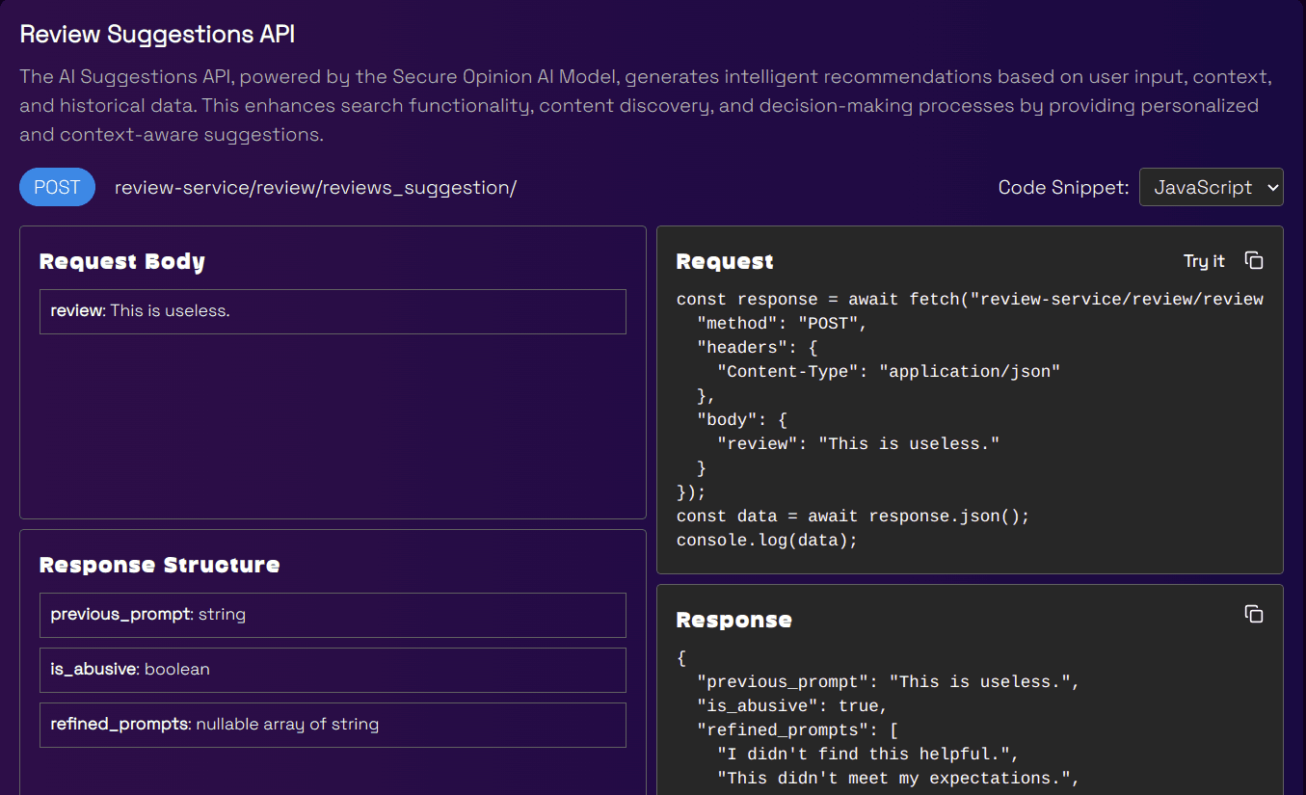
Task: Click the "method": "POST" code line
Action: click(x=783, y=323)
